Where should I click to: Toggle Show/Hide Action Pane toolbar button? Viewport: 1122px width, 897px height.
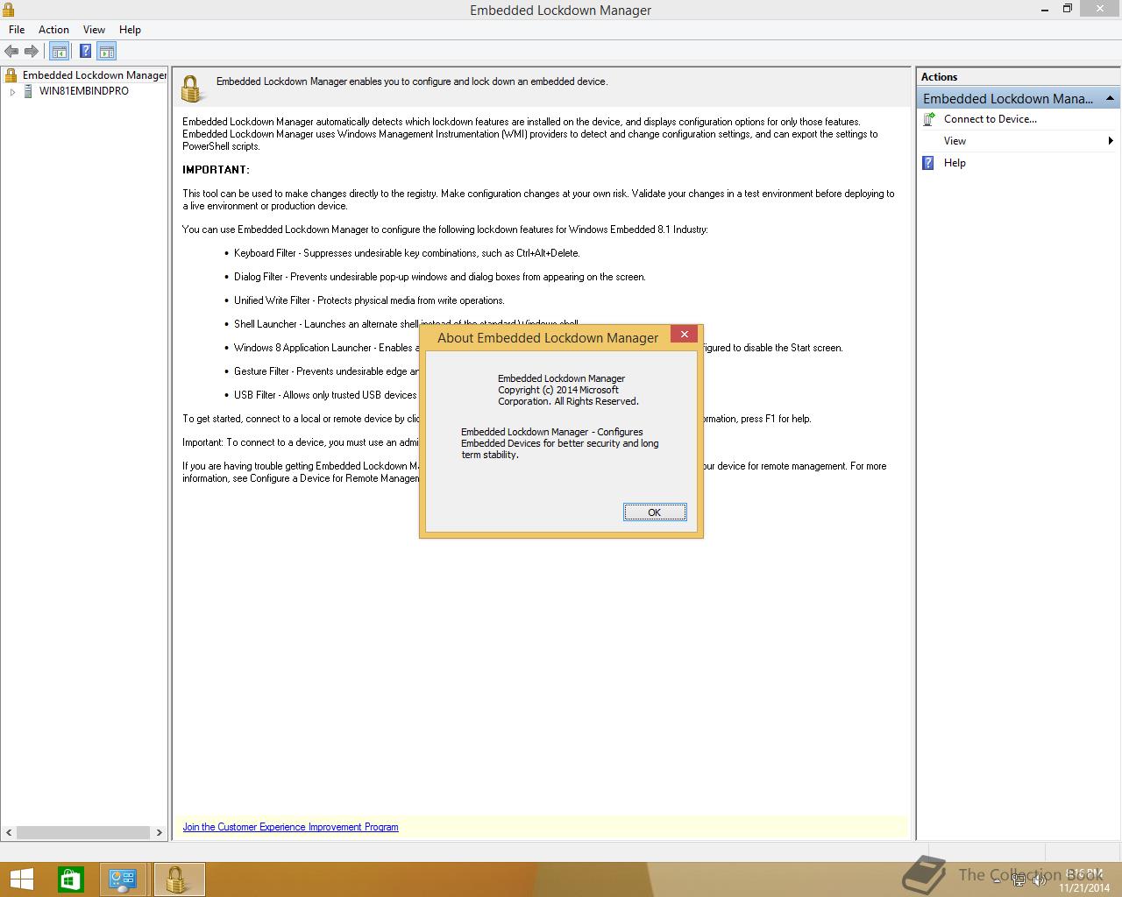[107, 52]
